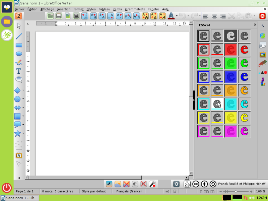Toggle multi-page view in status bar
The image size is (268, 201).
[206, 191]
